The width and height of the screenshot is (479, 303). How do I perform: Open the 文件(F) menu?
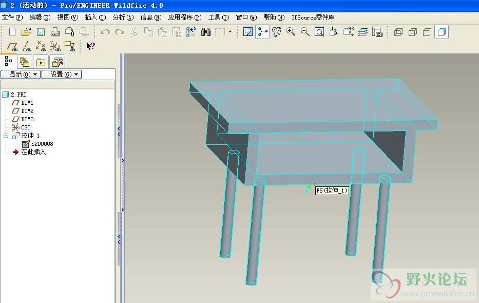coord(12,17)
